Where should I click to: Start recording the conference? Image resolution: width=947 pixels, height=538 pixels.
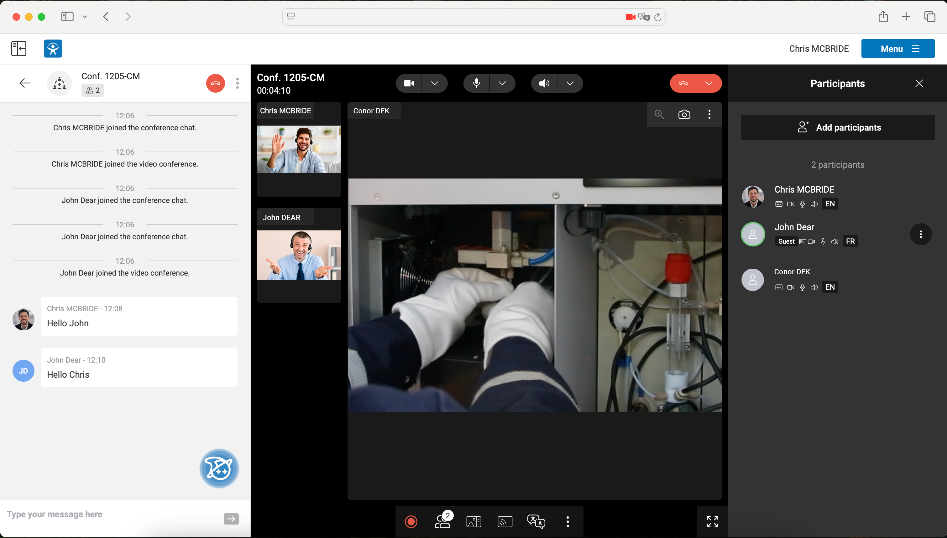pyautogui.click(x=411, y=521)
